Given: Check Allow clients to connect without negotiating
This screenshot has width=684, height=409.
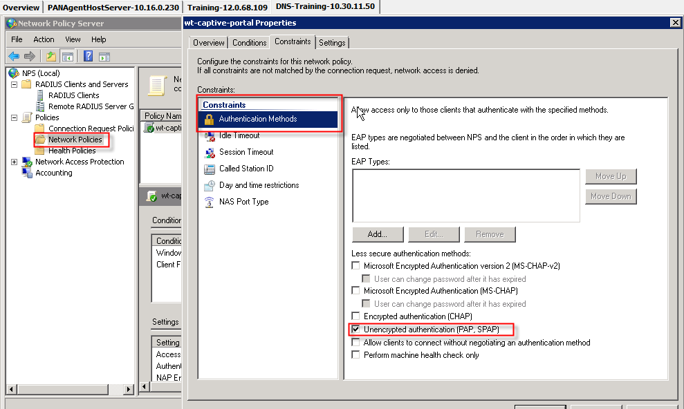Looking at the screenshot, I should tap(356, 343).
